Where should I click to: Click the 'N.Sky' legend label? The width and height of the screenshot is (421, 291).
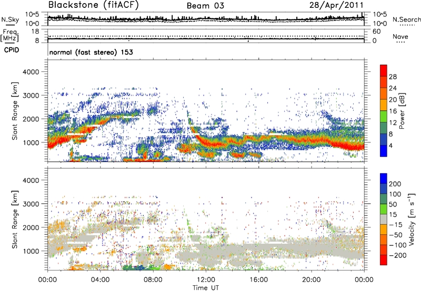(x=10, y=19)
